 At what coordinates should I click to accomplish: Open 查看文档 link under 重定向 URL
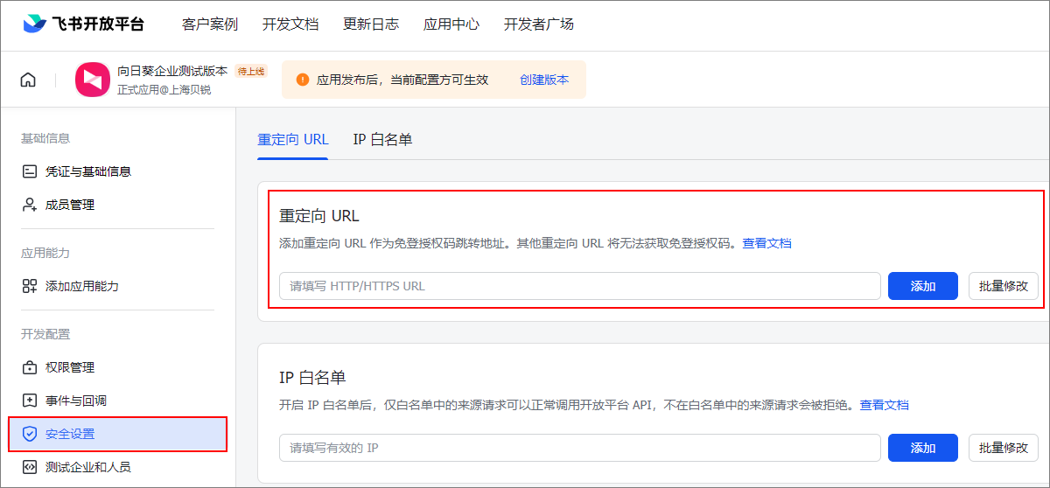[x=767, y=243]
